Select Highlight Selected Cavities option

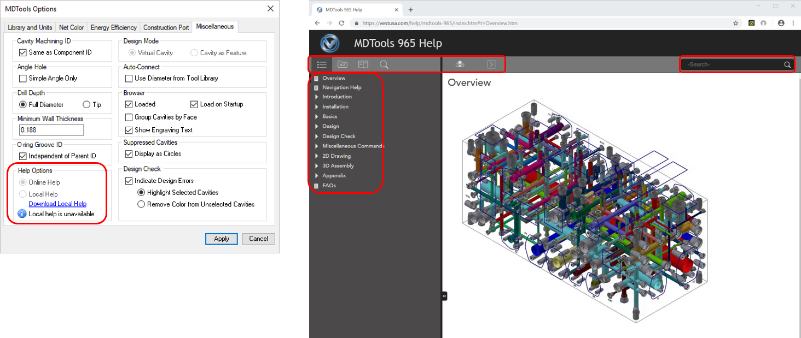141,192
